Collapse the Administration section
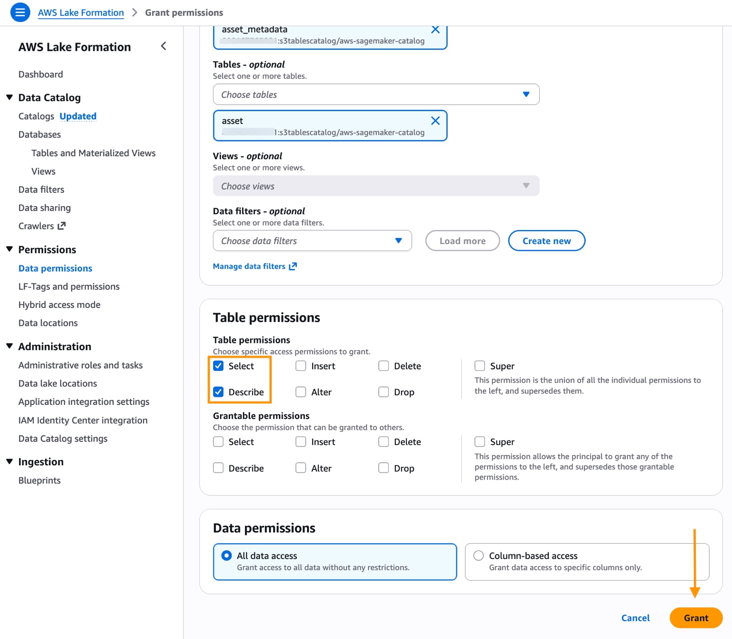The width and height of the screenshot is (732, 639). (x=9, y=346)
